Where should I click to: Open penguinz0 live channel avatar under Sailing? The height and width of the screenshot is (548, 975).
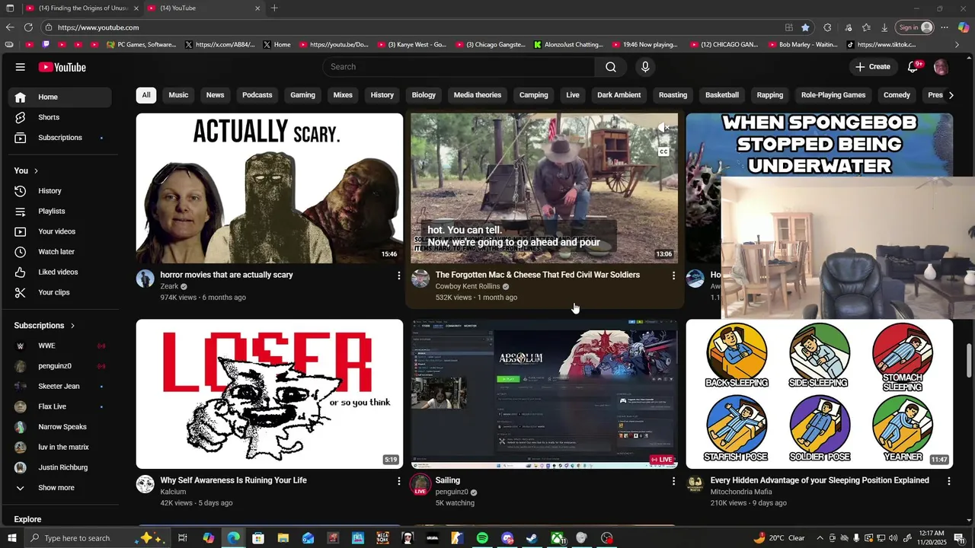(x=420, y=484)
